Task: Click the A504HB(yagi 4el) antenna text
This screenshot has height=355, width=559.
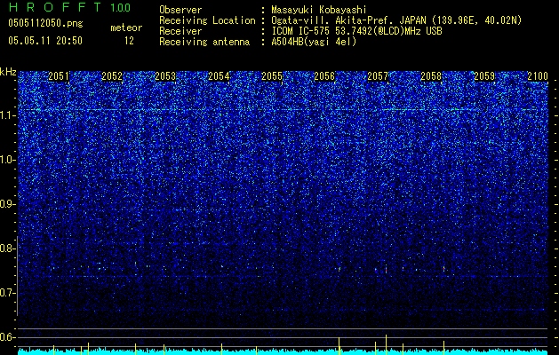Action: coord(314,42)
